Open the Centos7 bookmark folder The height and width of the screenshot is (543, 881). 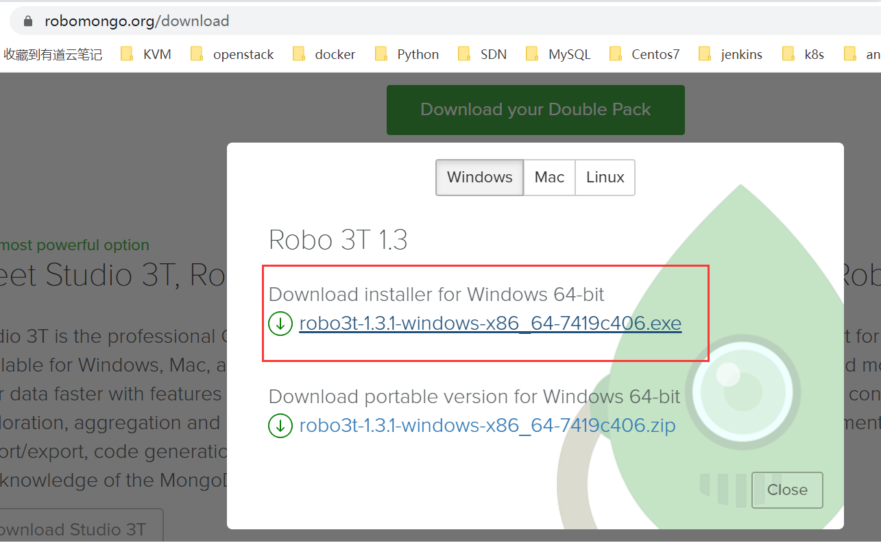point(644,54)
